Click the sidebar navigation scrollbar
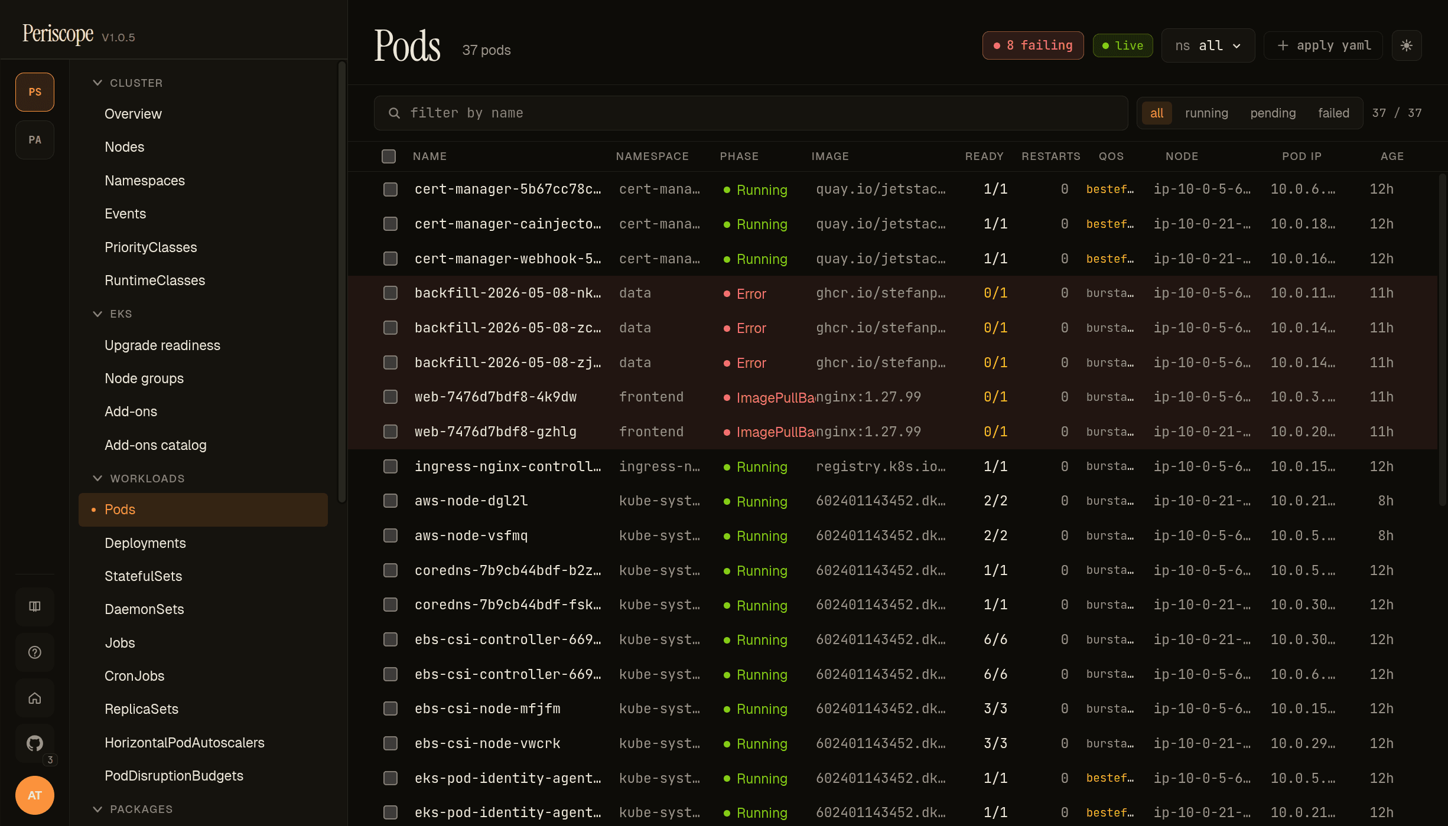The image size is (1448, 826). point(341,282)
